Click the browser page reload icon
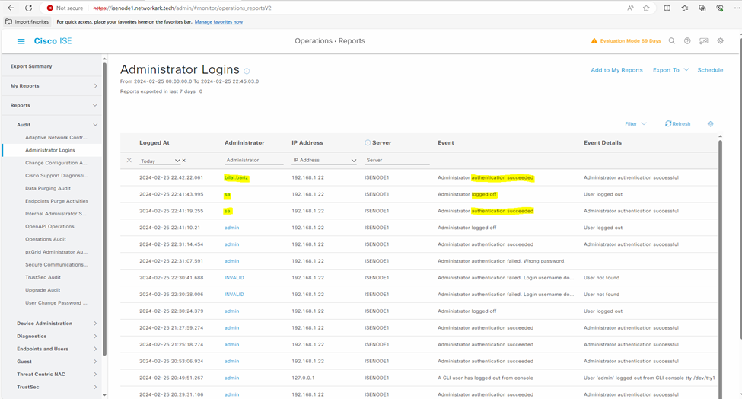Viewport: 742px width, 399px height. click(28, 8)
